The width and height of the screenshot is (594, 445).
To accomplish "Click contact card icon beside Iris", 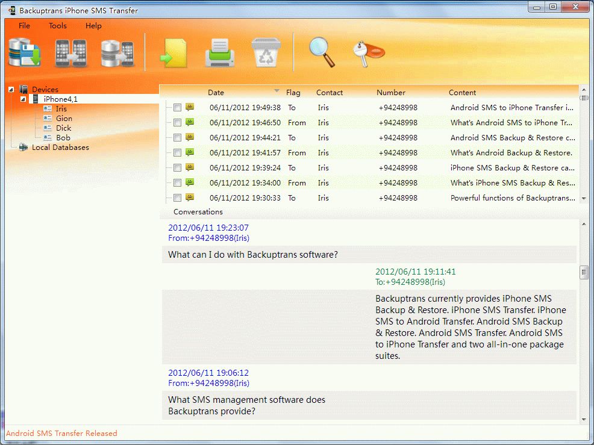I will 48,109.
